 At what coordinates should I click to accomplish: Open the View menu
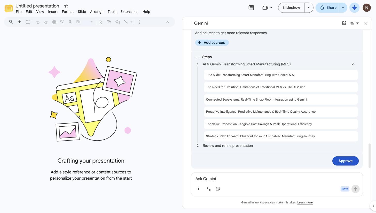tap(40, 12)
